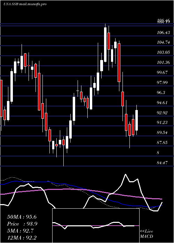Image resolution: width=174 pixels, height=243 pixels.
Task: Click the 106.43 price axis label
Action: tap(164, 33)
